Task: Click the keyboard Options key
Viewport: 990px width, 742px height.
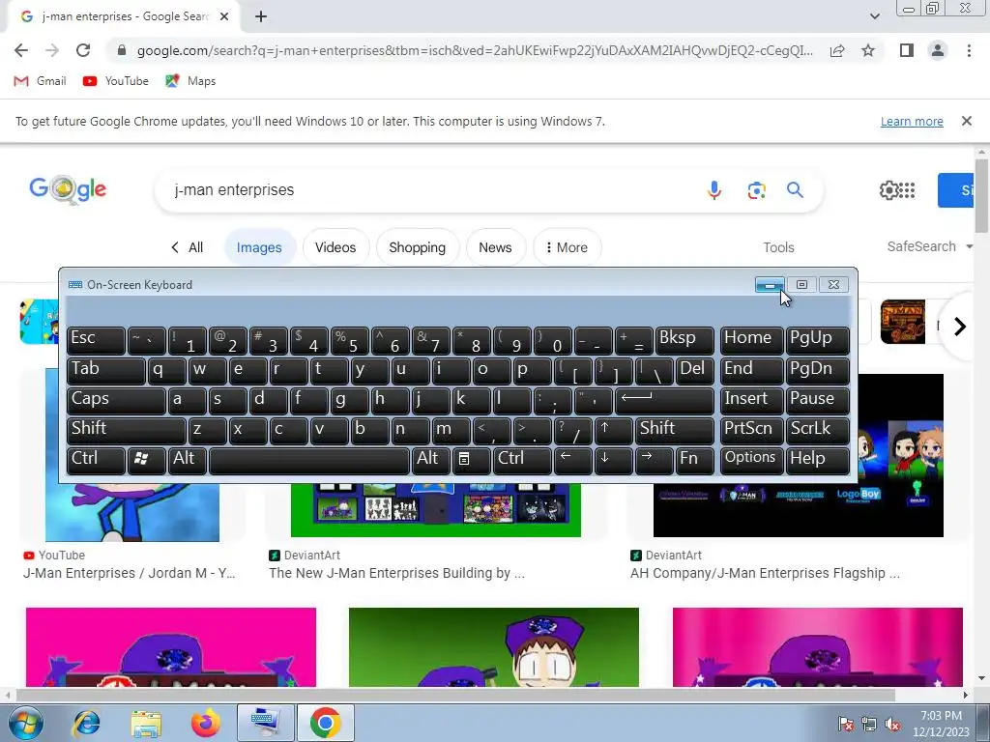Action: (751, 460)
